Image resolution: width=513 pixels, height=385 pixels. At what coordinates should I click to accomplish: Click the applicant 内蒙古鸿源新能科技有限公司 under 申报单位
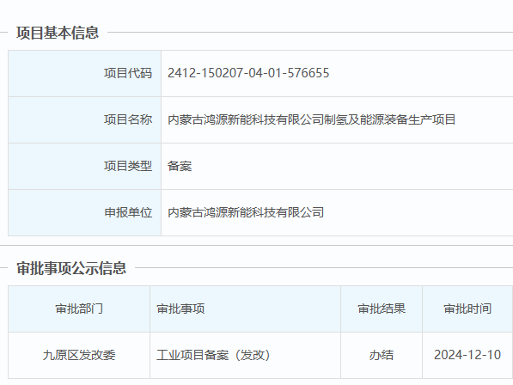tap(246, 212)
